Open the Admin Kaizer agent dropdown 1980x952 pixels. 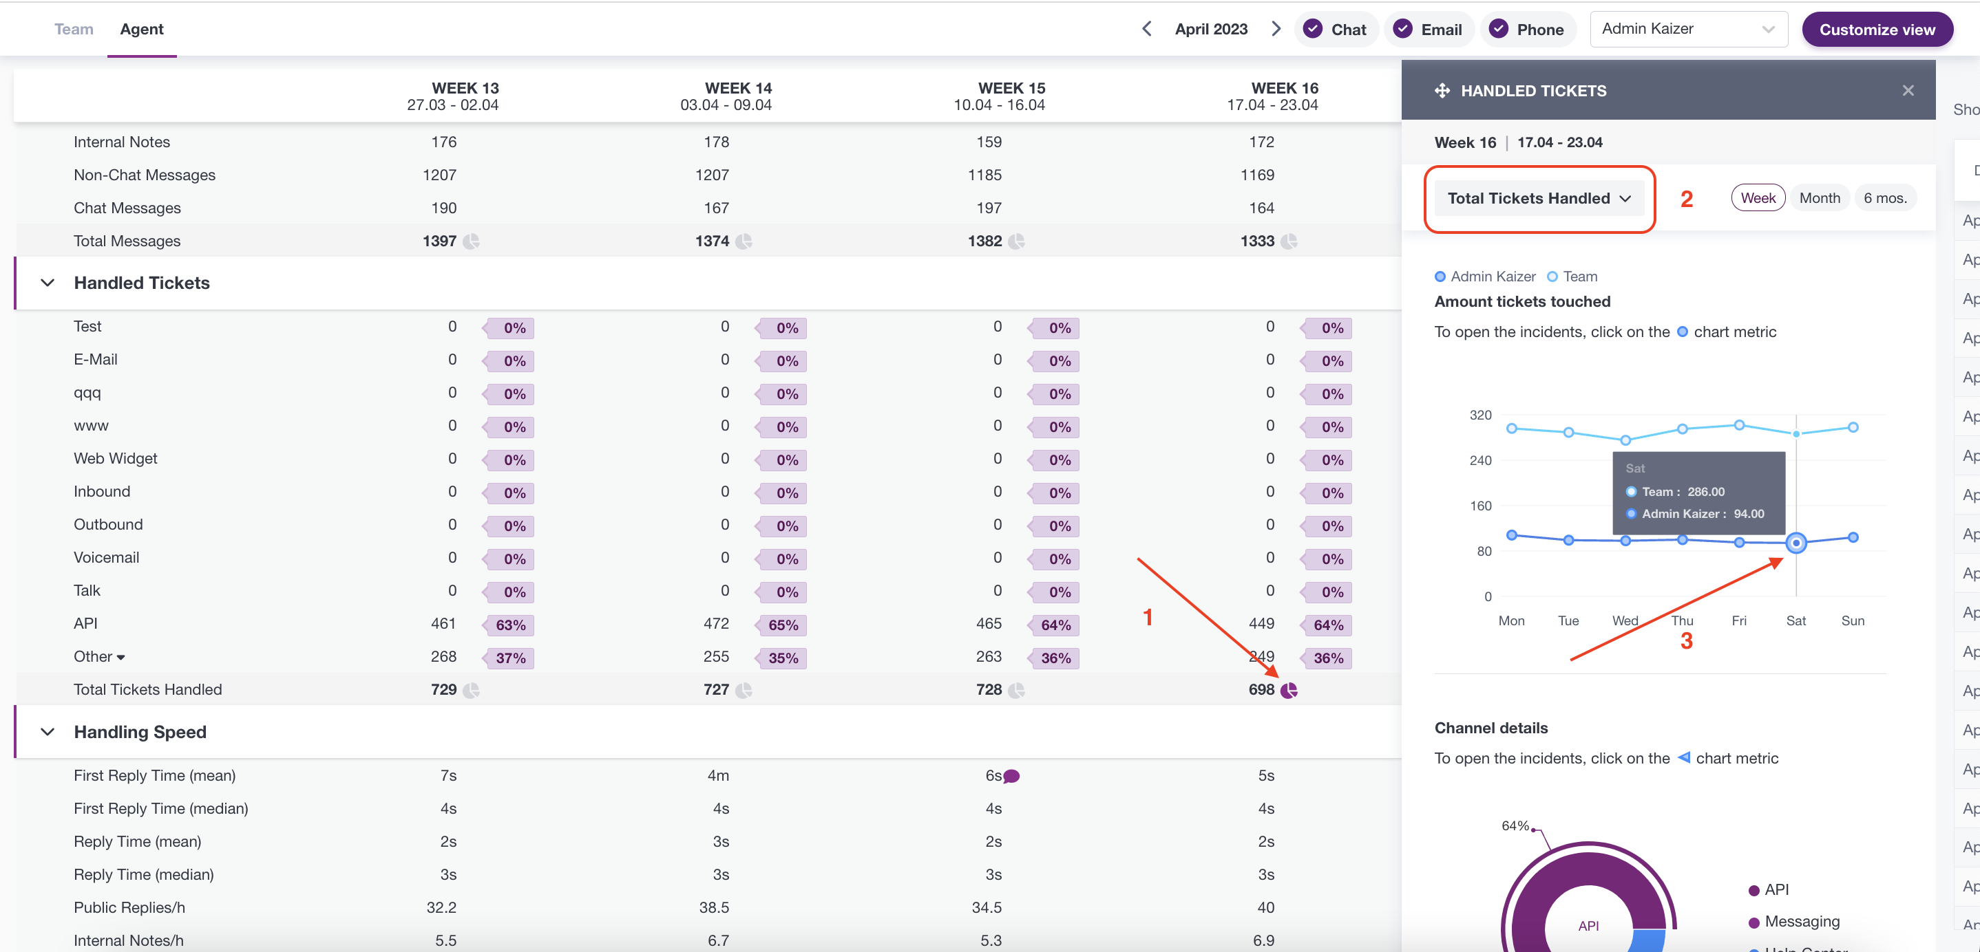coord(1689,29)
